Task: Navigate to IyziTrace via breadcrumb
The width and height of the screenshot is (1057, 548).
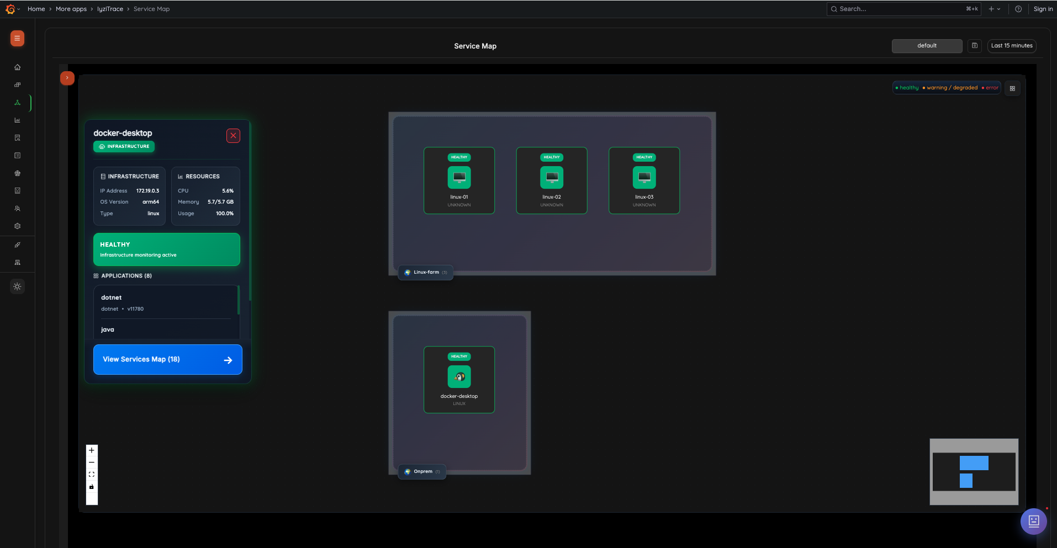Action: click(x=110, y=9)
